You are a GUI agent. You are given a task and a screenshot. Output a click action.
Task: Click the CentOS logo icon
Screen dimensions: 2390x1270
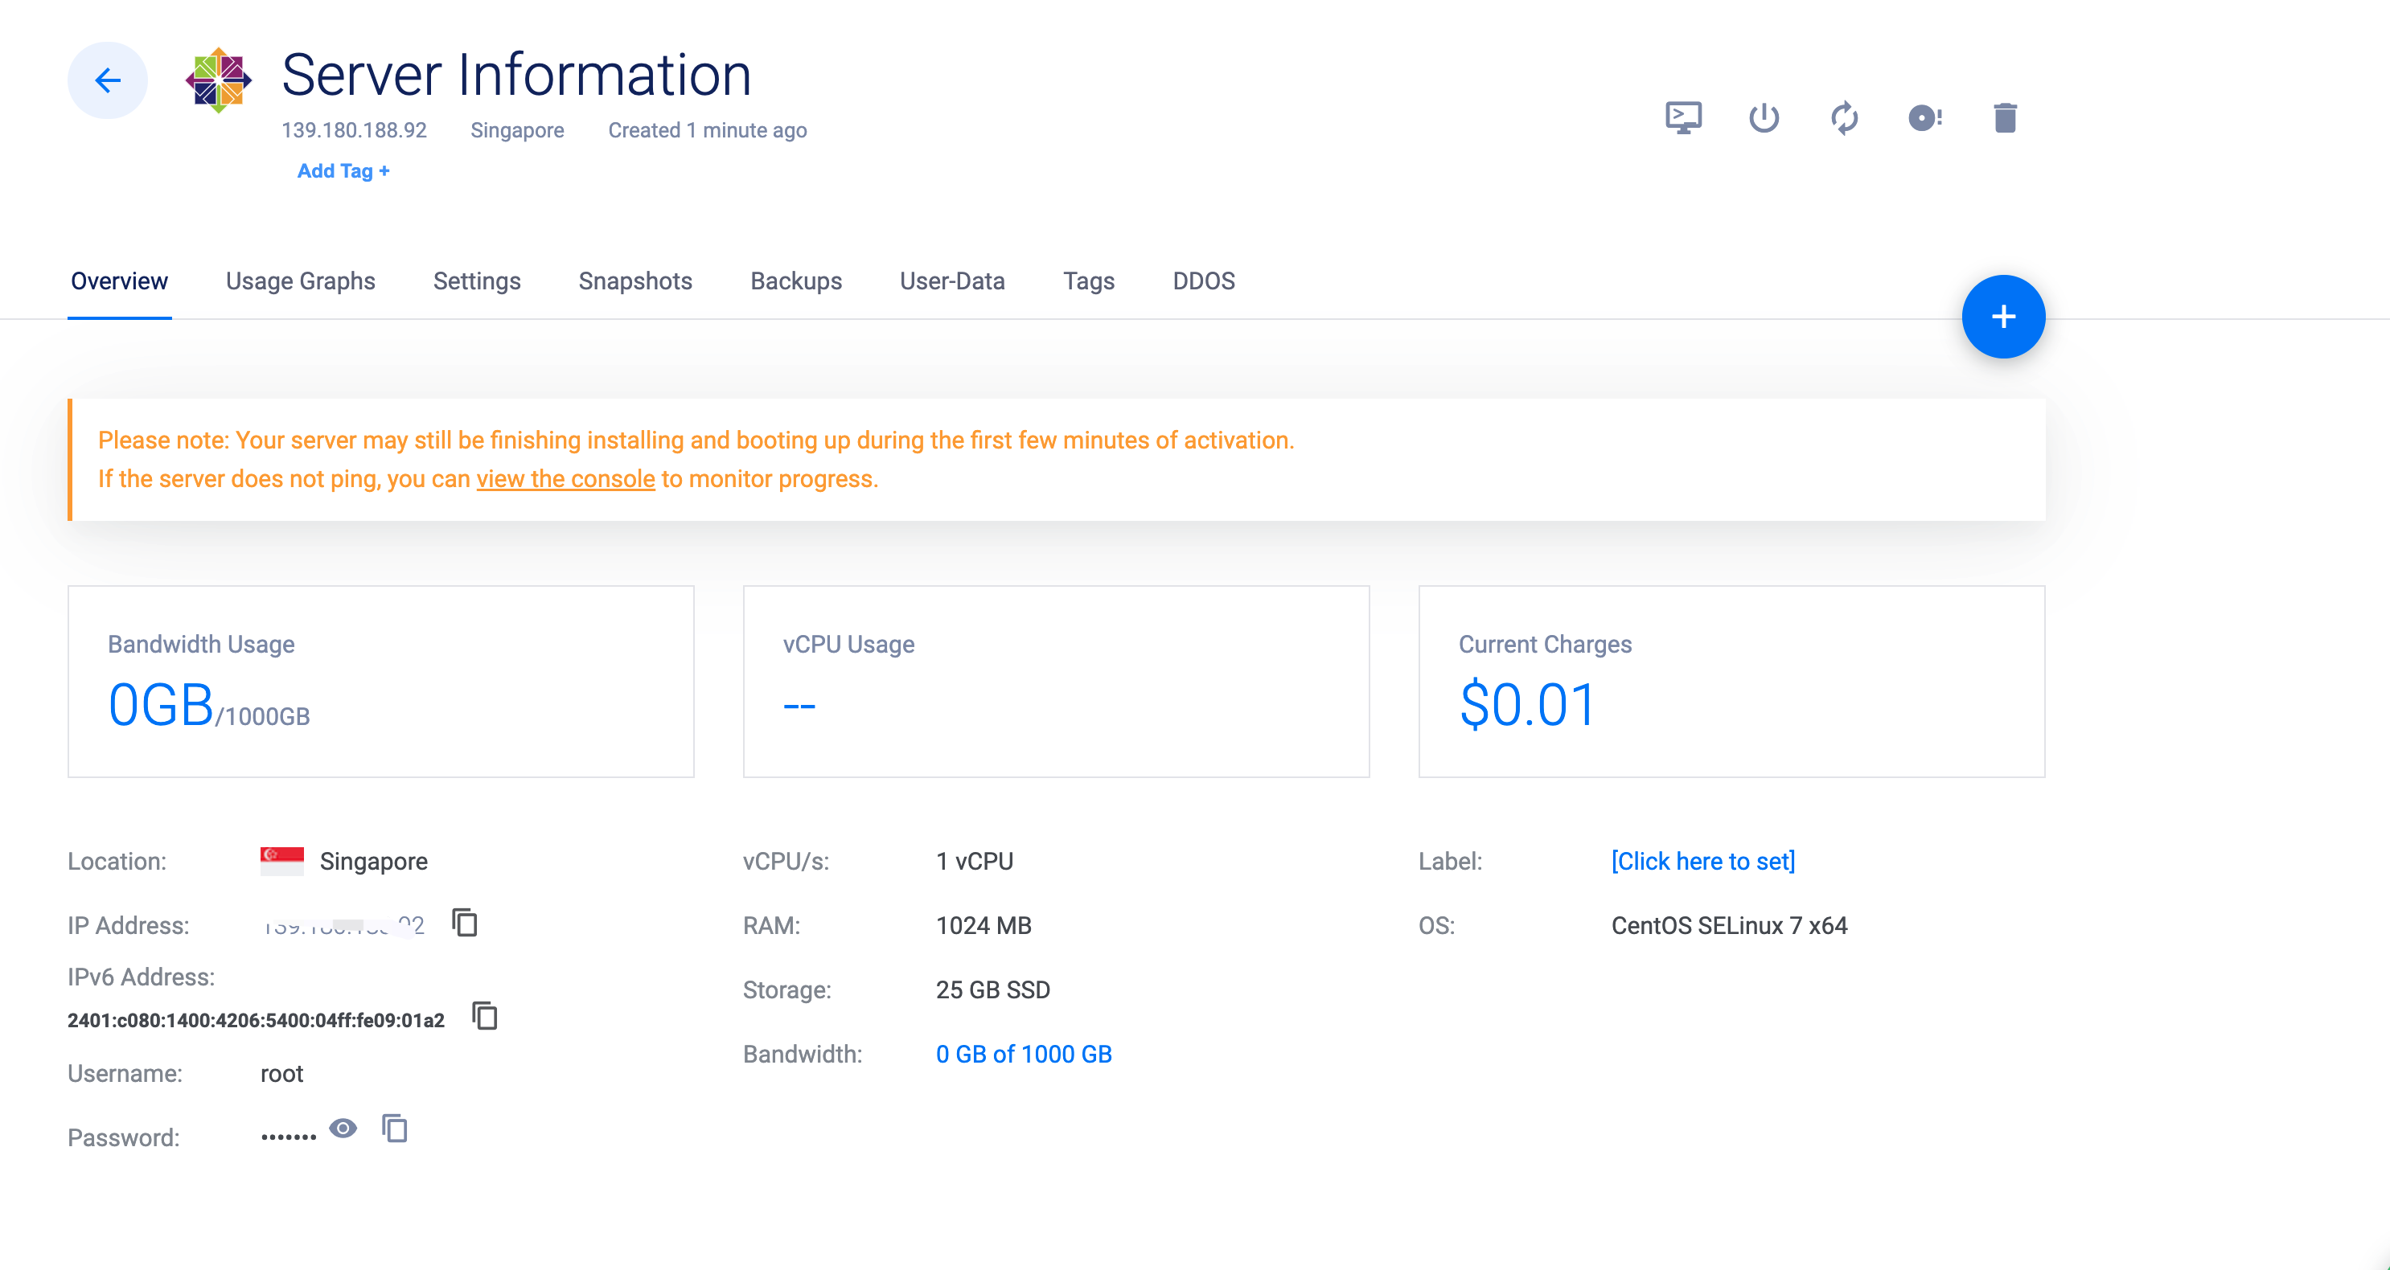point(219,80)
